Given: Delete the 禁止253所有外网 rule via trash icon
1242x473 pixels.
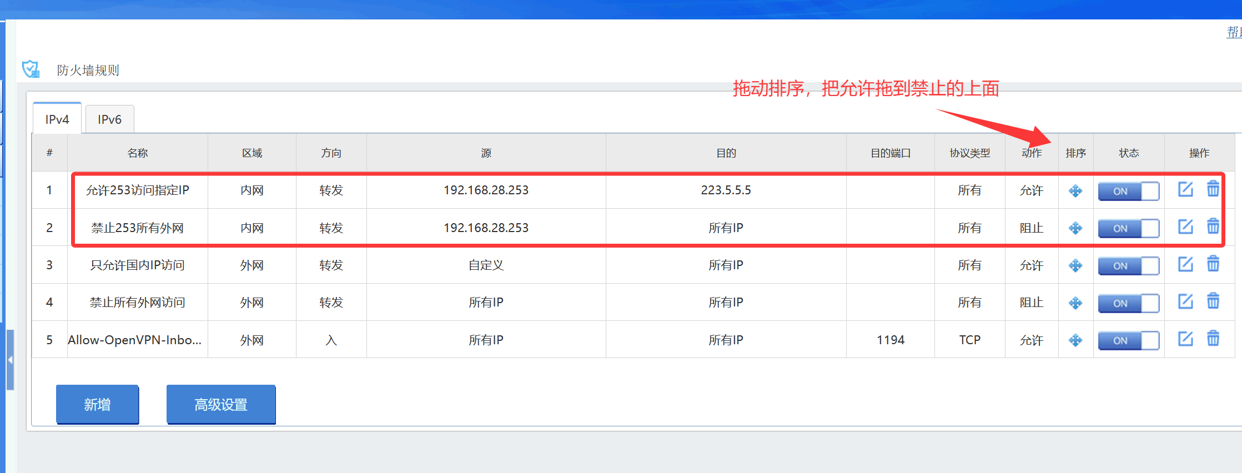Looking at the screenshot, I should pyautogui.click(x=1213, y=227).
